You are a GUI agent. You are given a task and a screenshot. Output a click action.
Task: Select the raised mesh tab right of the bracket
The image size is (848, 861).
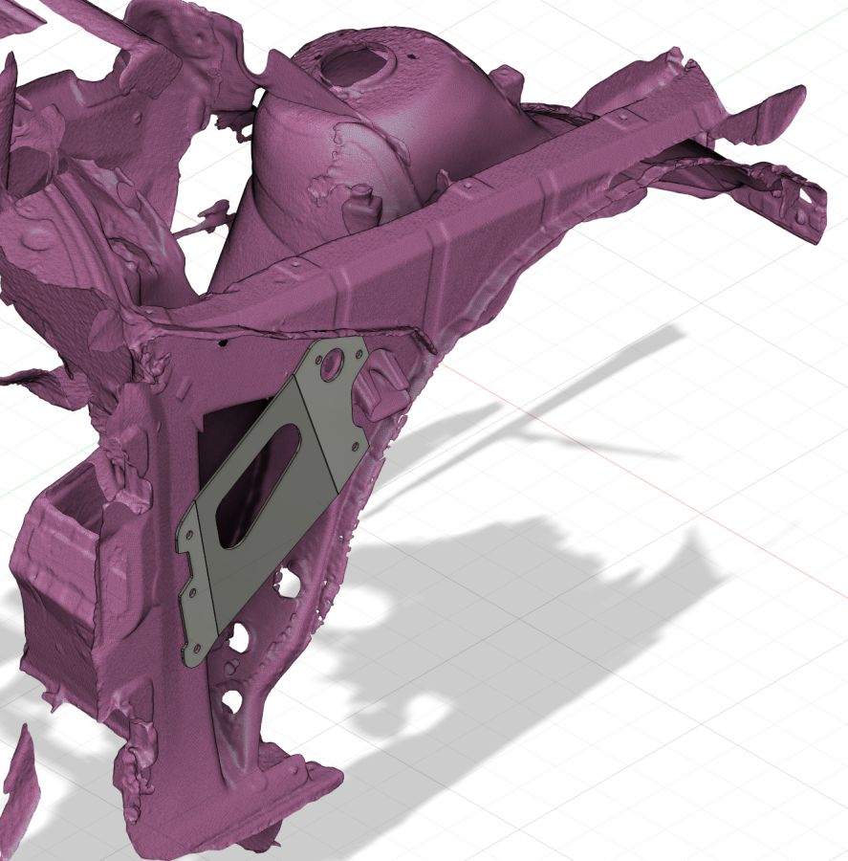385,380
